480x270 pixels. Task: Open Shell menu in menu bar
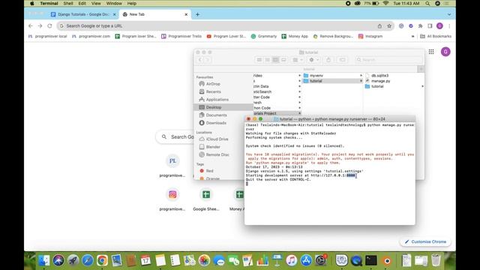pos(68,3)
